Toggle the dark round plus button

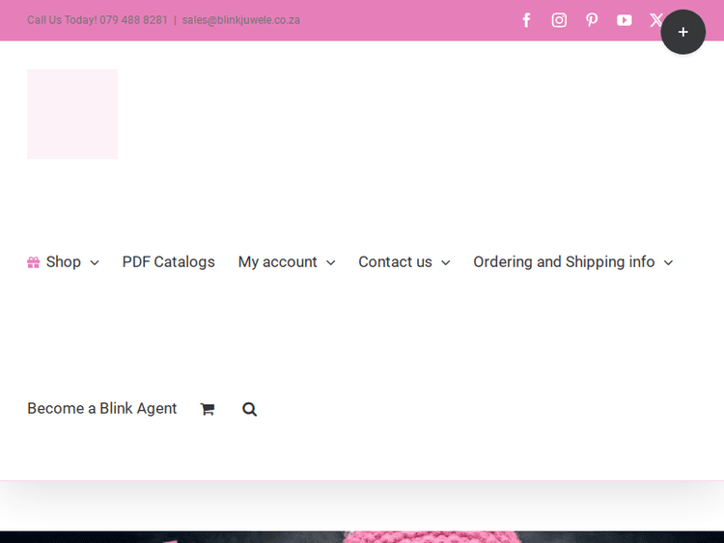683,32
